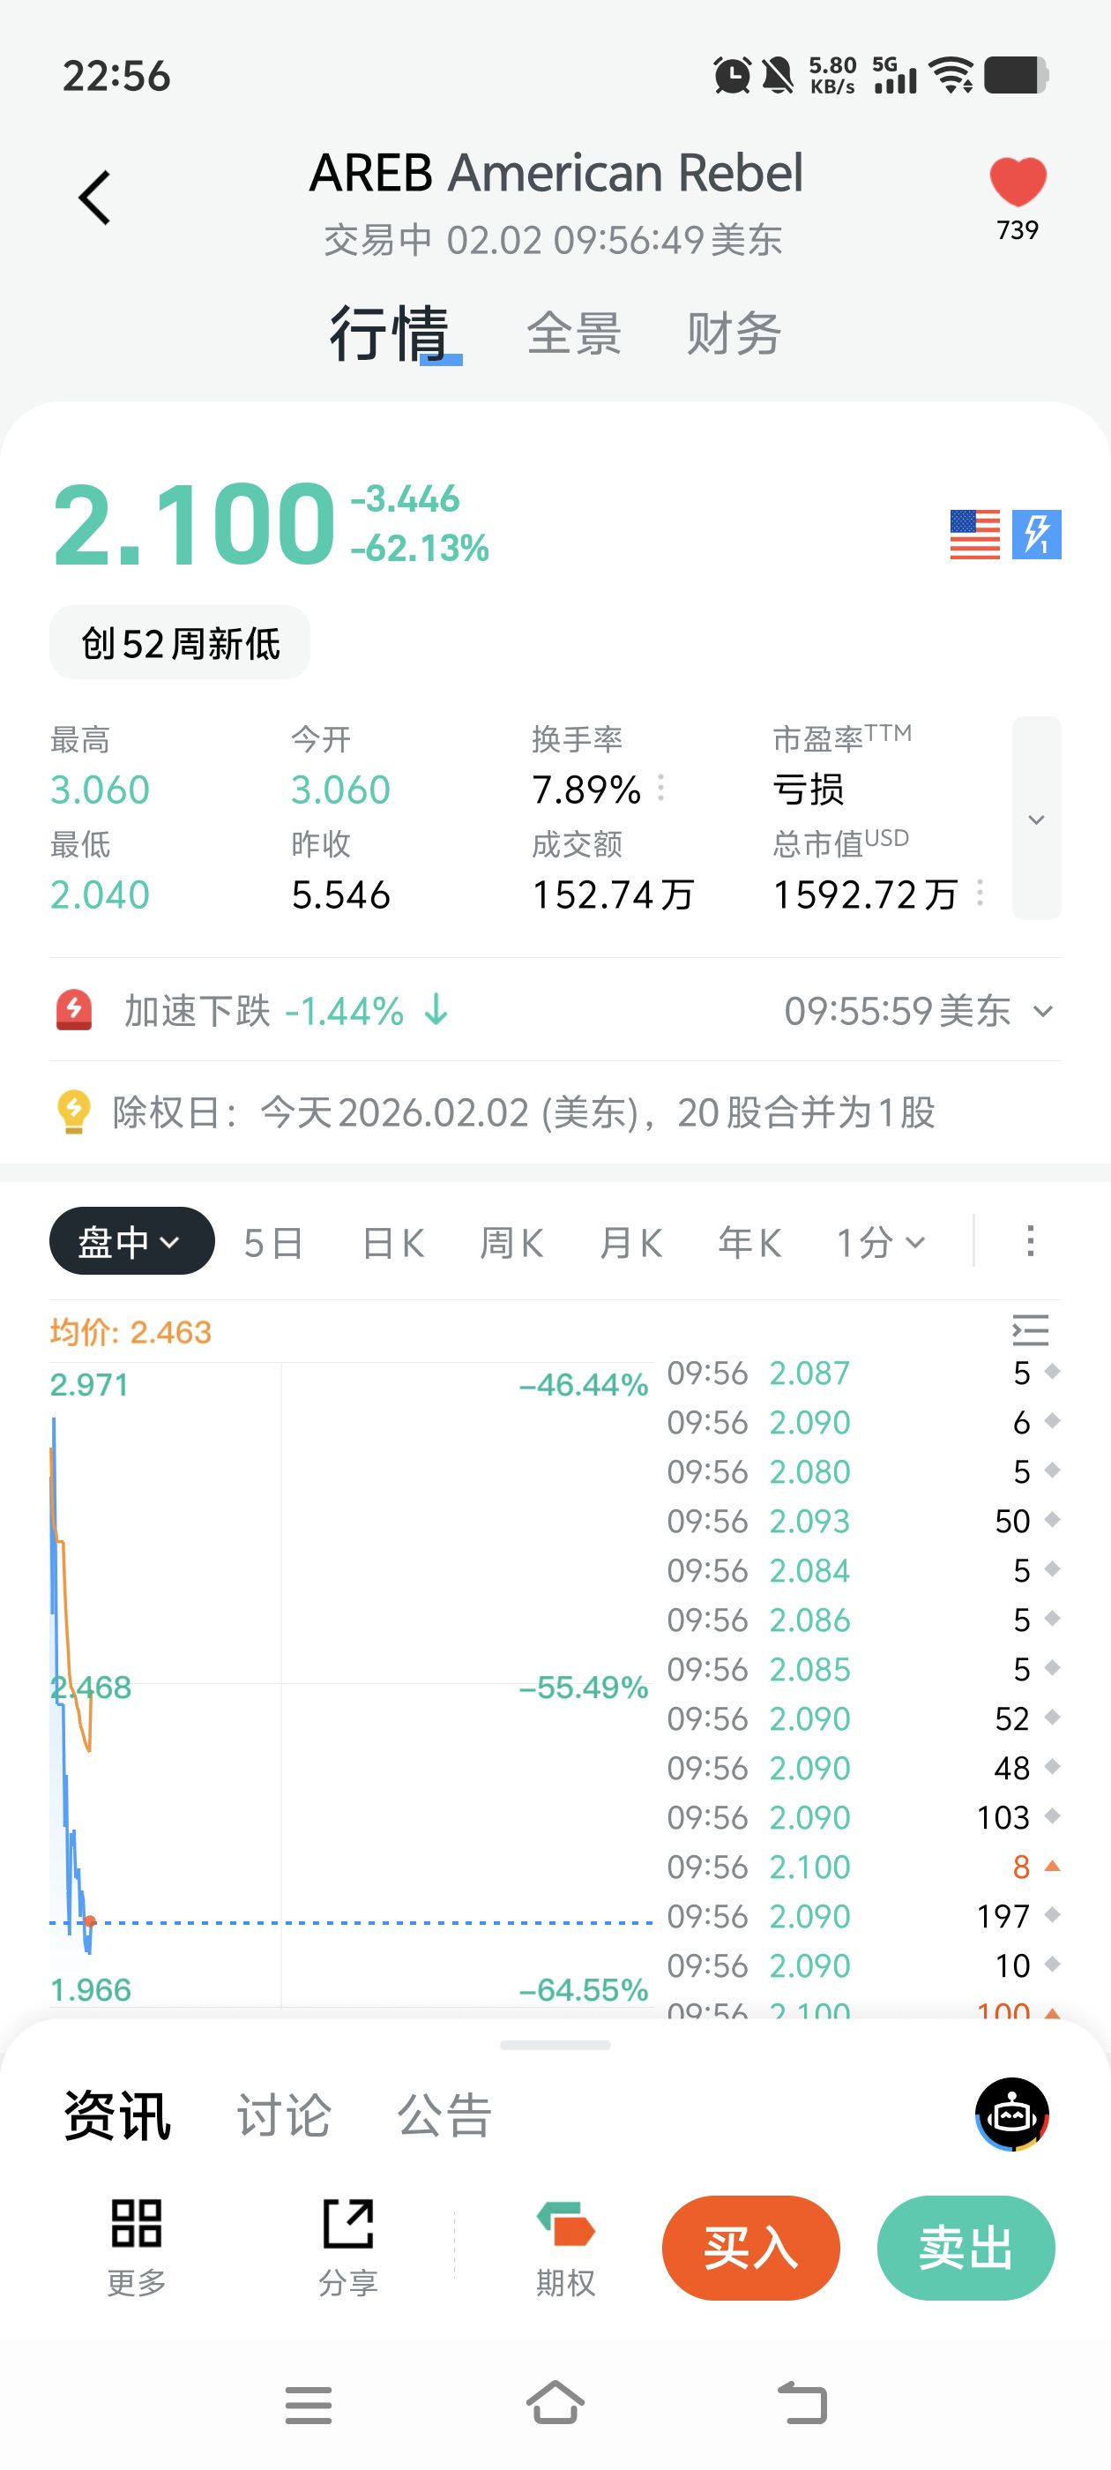Toggle the red heart favorite icon

pos(1017,183)
